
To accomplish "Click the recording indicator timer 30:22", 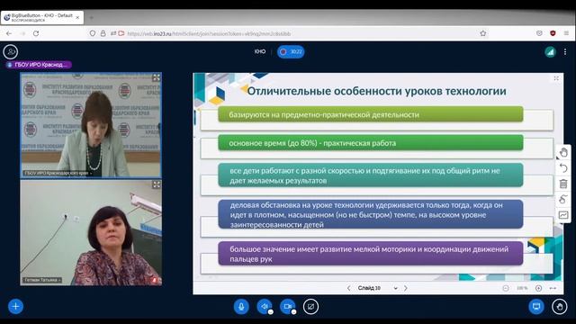I will point(291,52).
